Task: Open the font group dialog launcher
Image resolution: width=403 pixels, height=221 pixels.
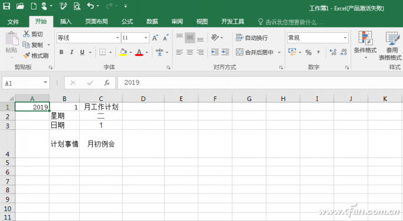Action: [168, 68]
